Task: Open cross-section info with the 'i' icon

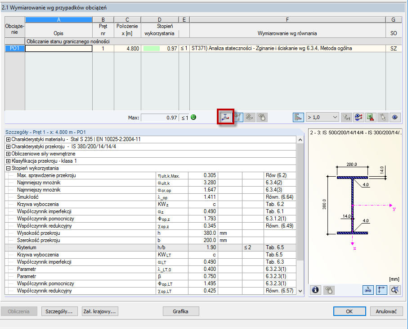Action: click(316, 290)
